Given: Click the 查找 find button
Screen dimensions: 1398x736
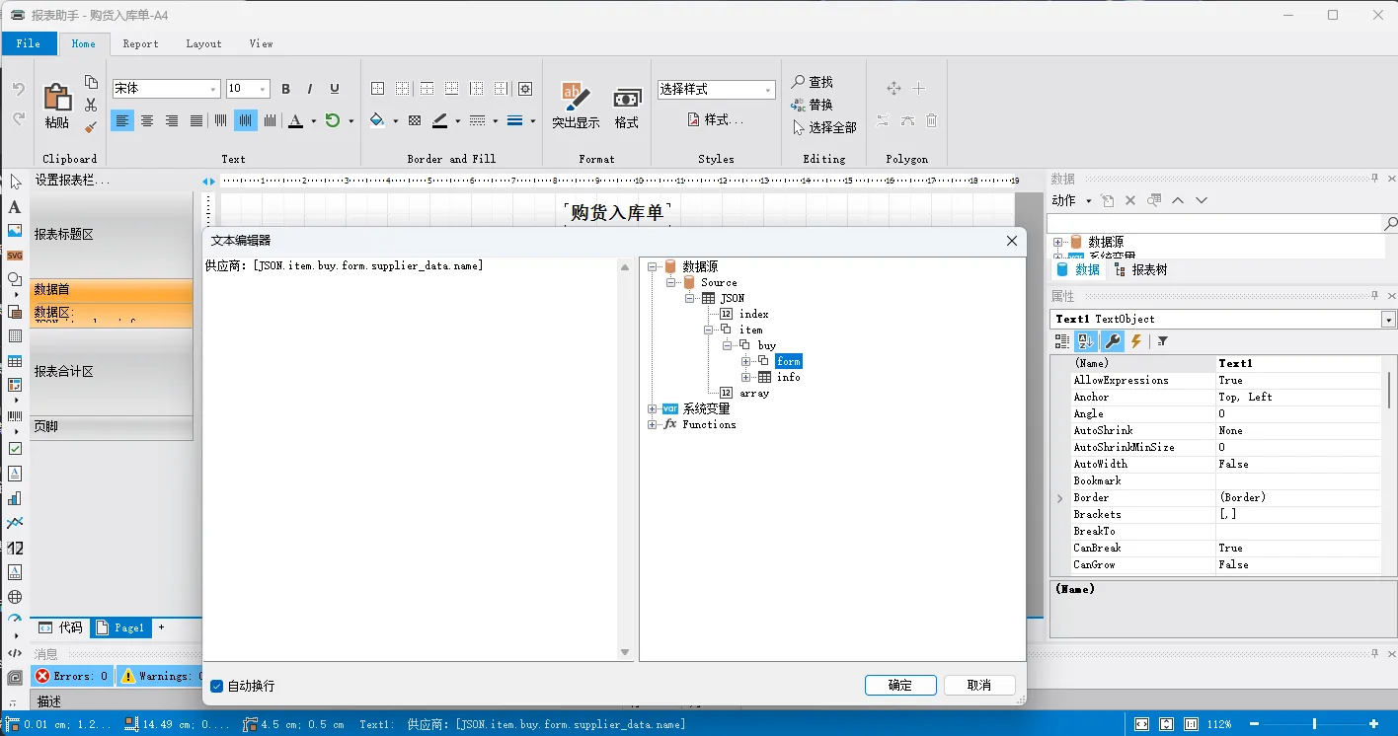Looking at the screenshot, I should [x=813, y=82].
